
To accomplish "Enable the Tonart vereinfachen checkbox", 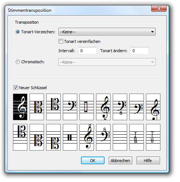I will (x=61, y=41).
